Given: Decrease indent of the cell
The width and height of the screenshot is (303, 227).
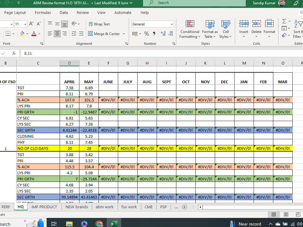Looking at the screenshot, I should [x=74, y=34].
